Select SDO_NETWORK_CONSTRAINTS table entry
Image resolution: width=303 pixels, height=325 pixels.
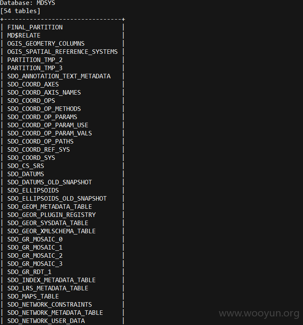coord(49,305)
